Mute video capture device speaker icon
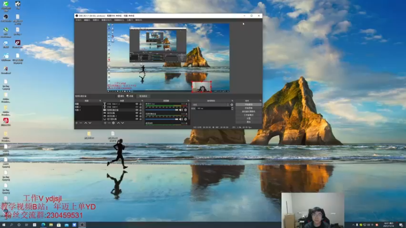 point(181,119)
